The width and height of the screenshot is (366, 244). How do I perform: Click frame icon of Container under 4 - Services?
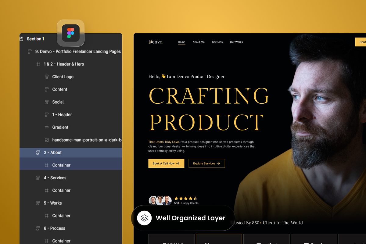pos(47,190)
